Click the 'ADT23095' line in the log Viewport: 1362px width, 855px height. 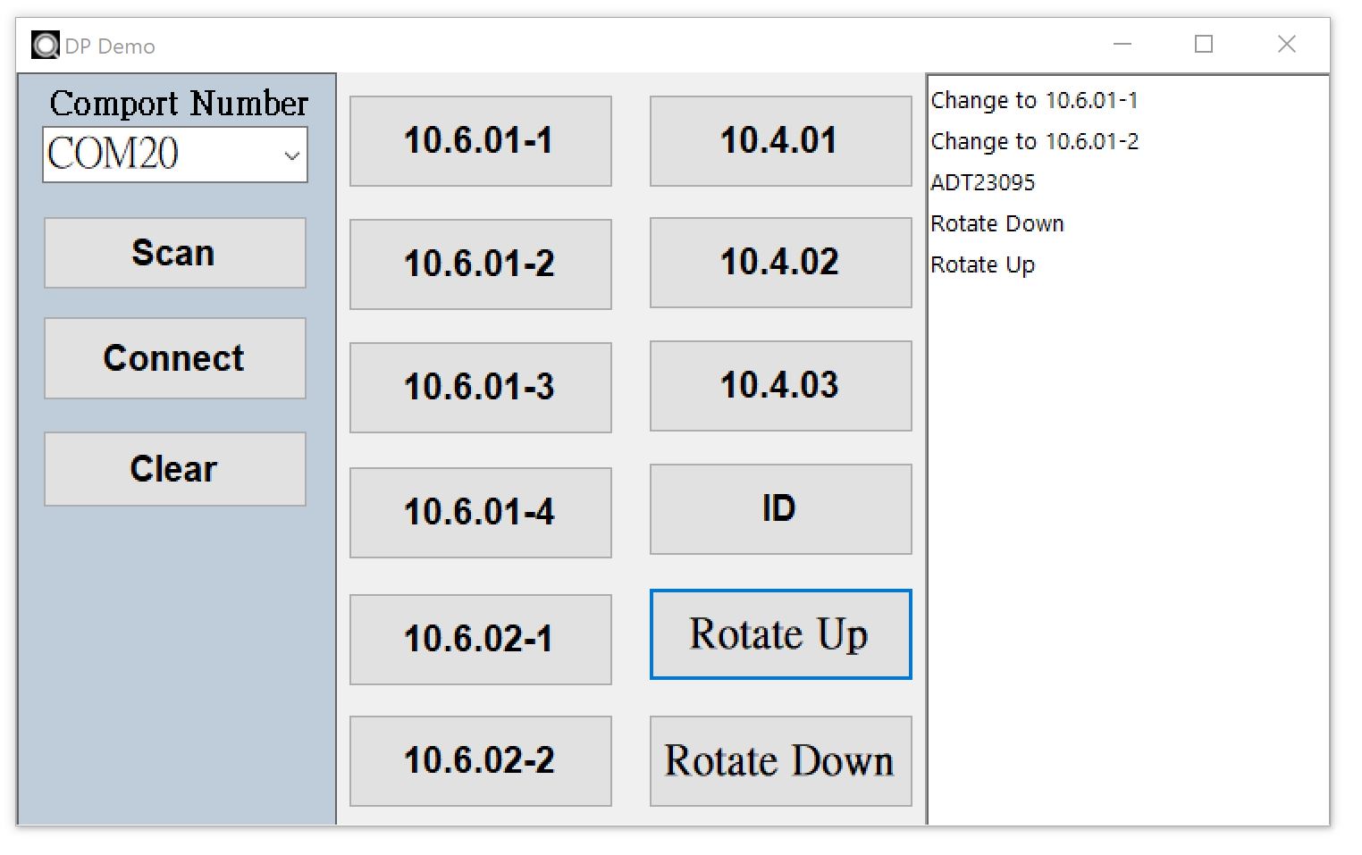pyautogui.click(x=983, y=183)
